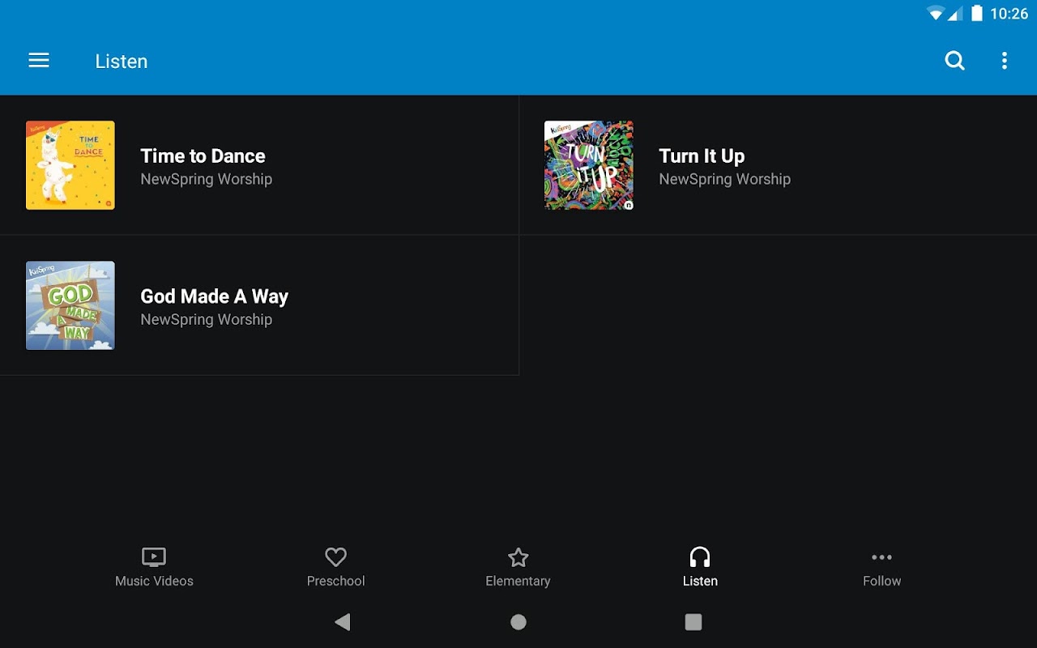
Task: Select the Time to Dance album artwork
Action: (70, 165)
